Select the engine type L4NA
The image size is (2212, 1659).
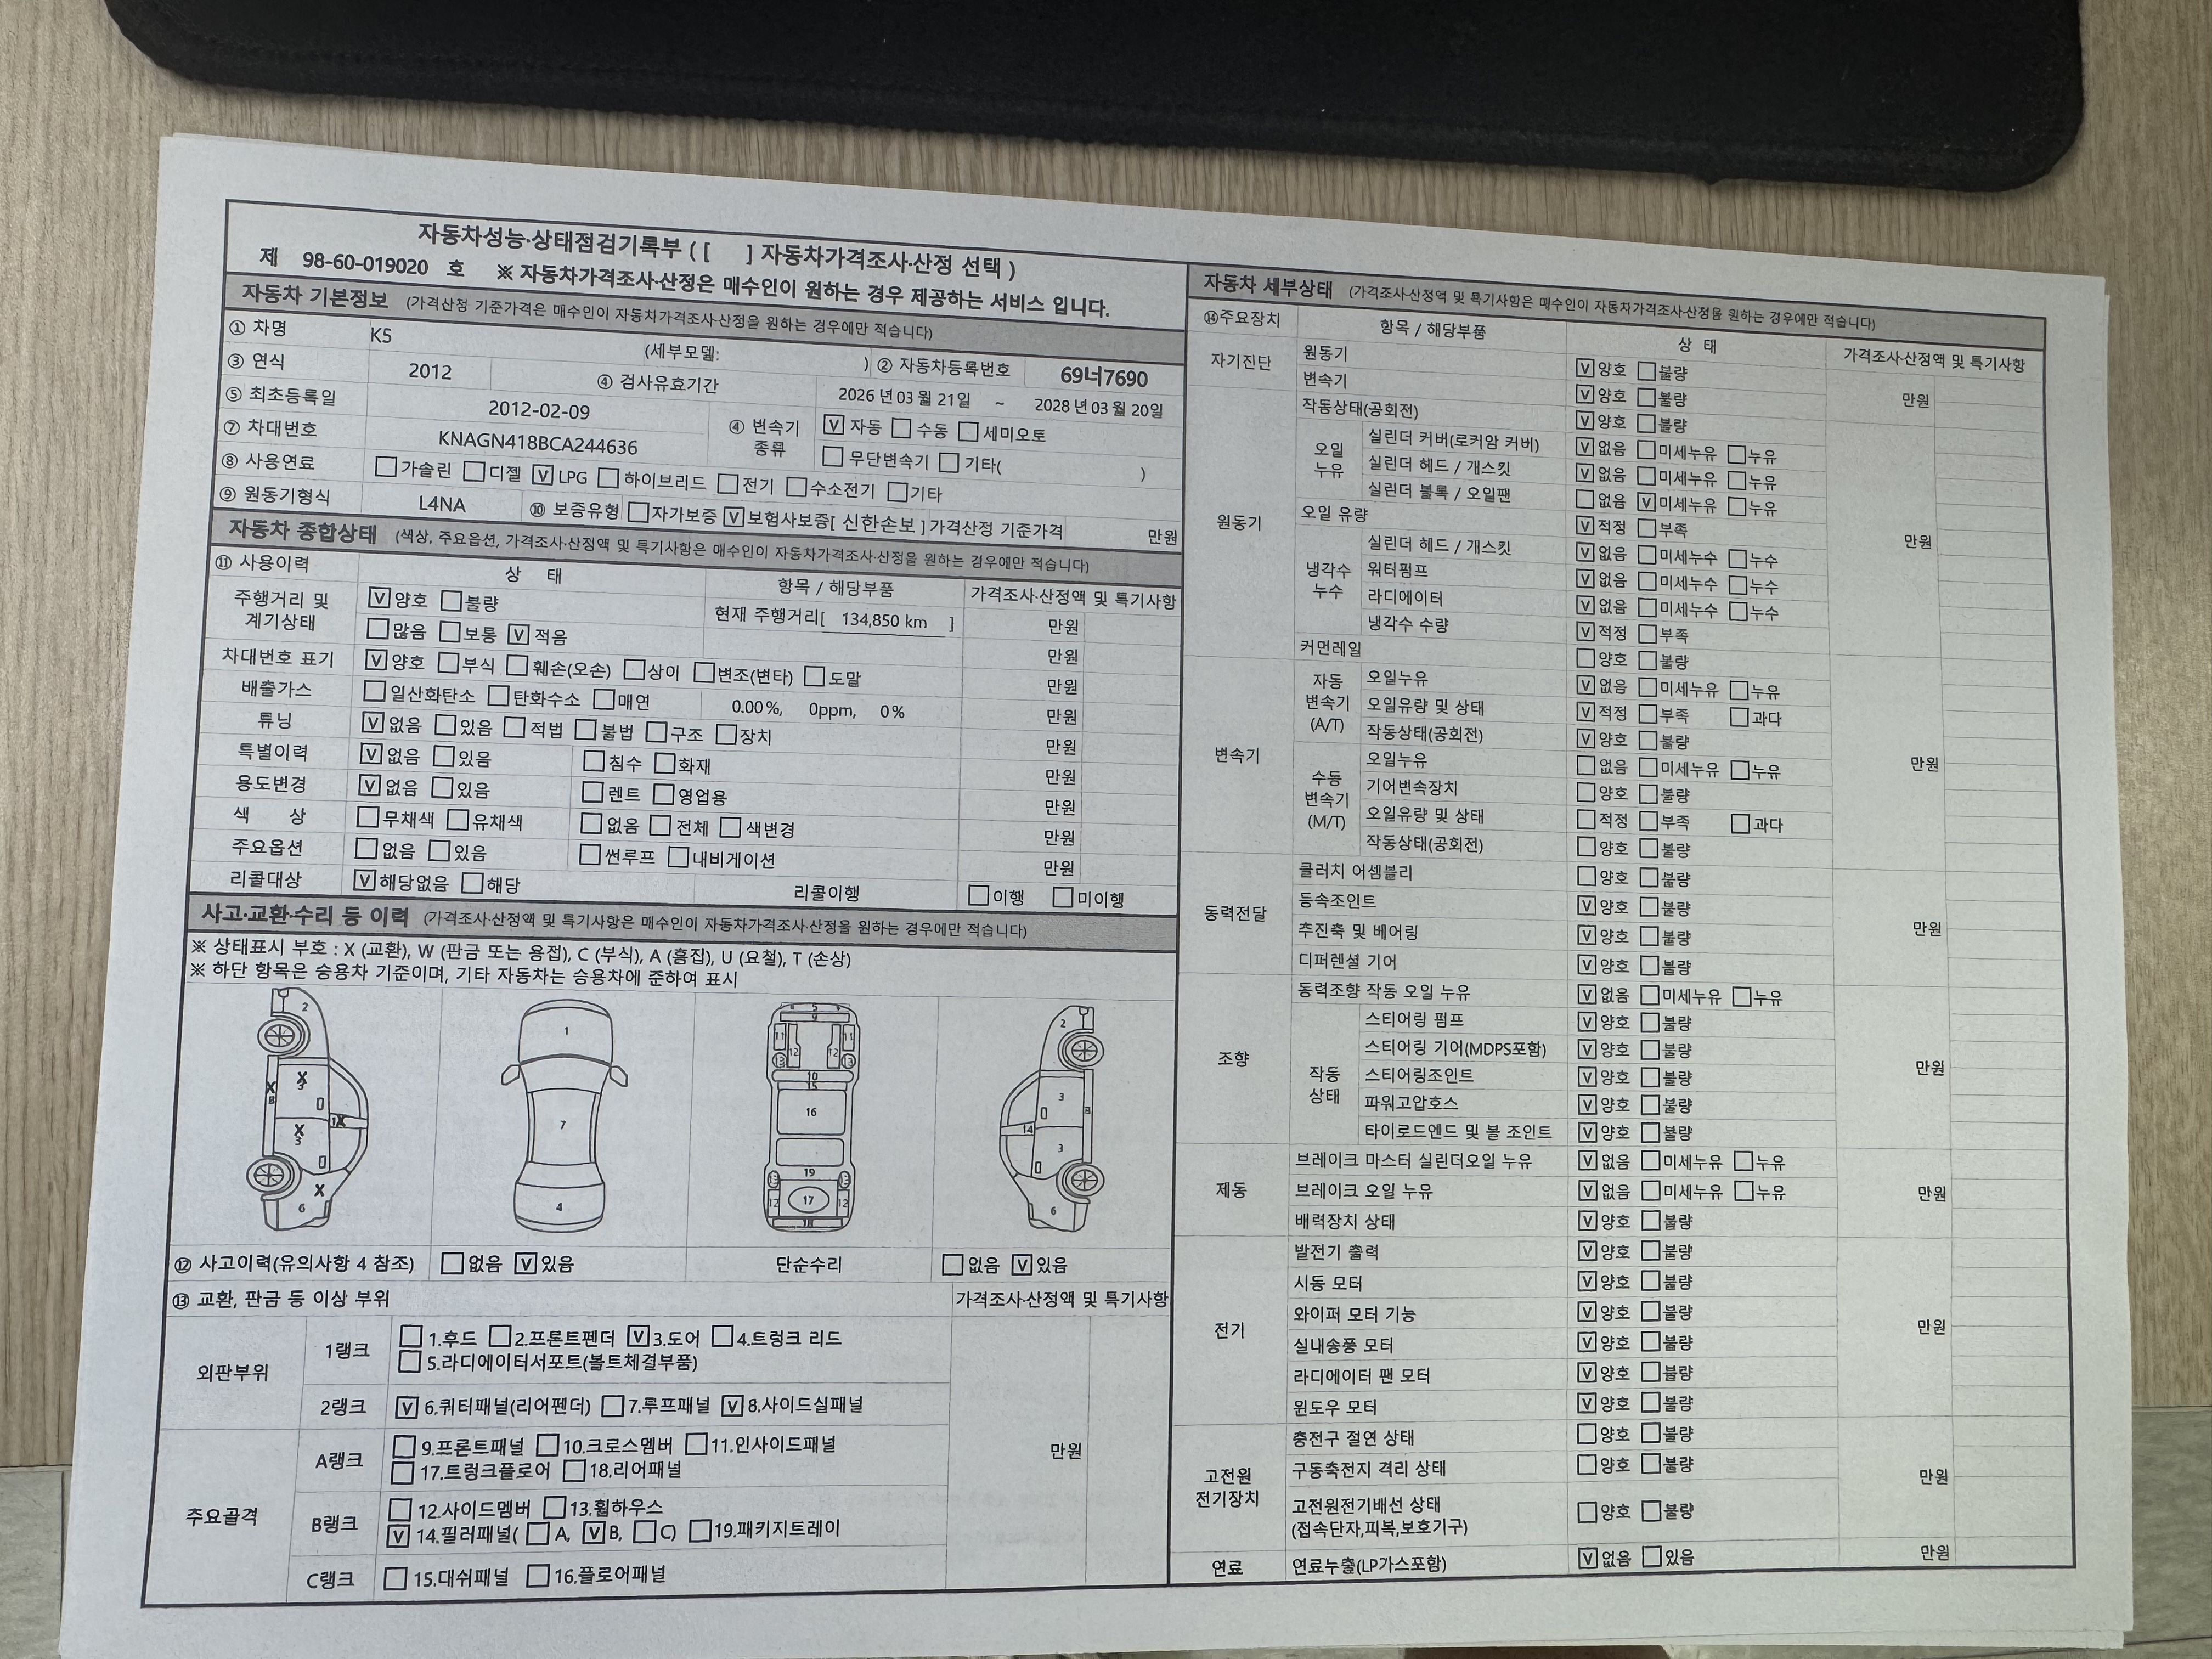[x=441, y=504]
